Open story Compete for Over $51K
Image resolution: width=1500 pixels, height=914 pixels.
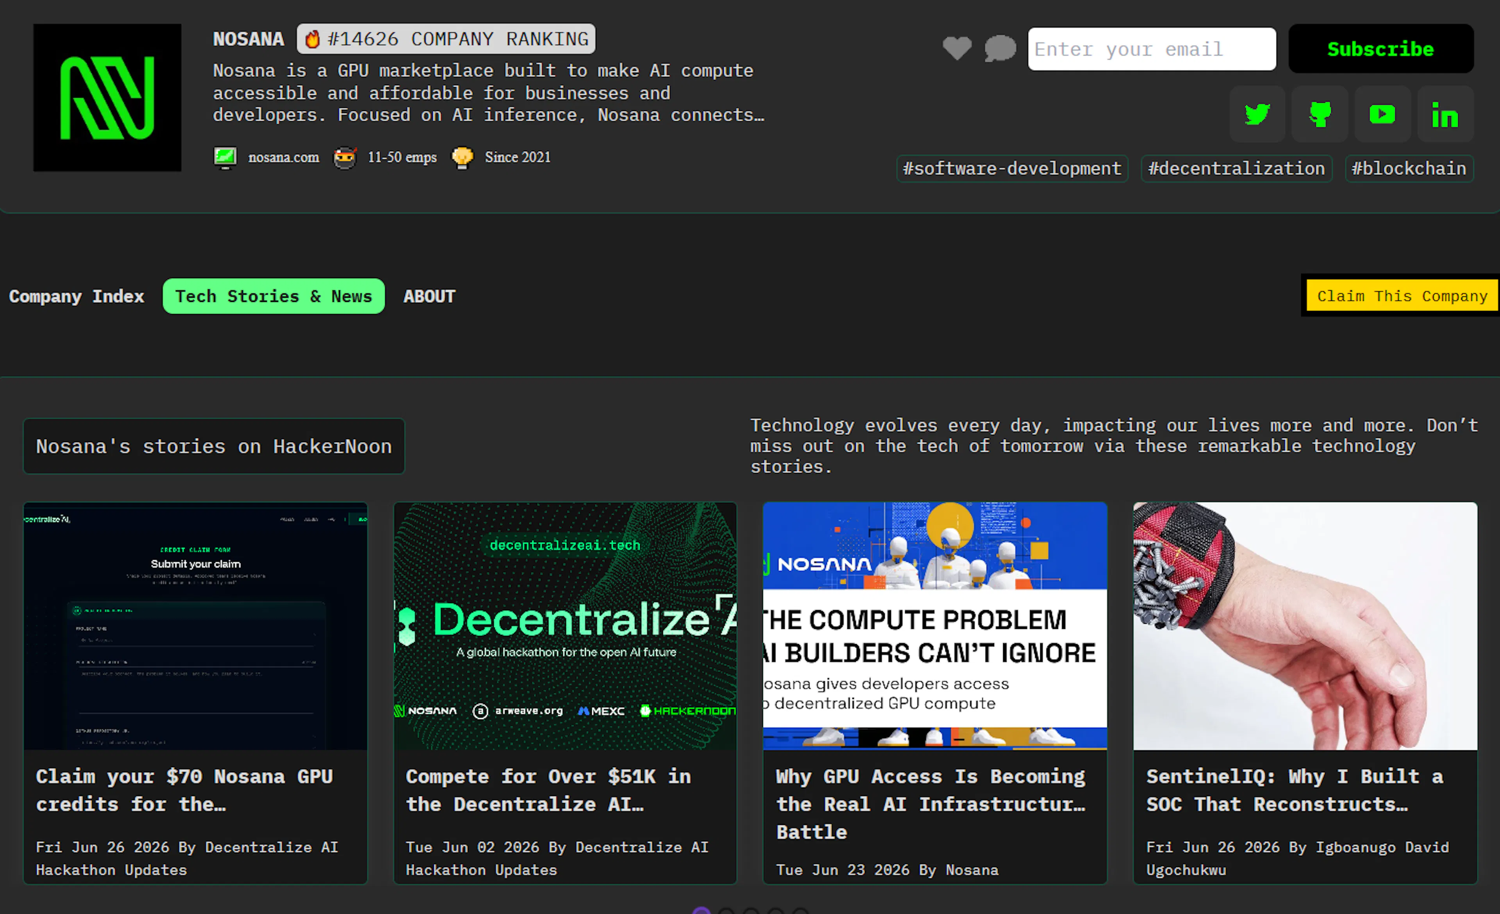pyautogui.click(x=548, y=791)
